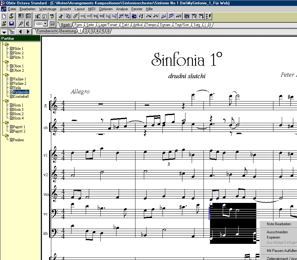
Task: Go to next page with right arrow
Action: coord(28,31)
